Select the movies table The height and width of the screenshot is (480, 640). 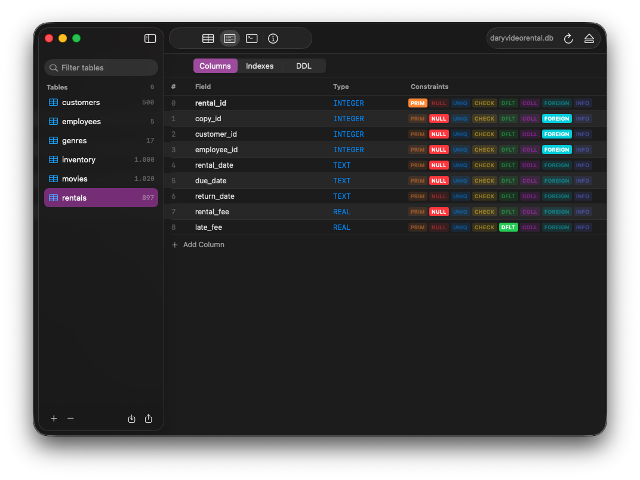coord(101,179)
